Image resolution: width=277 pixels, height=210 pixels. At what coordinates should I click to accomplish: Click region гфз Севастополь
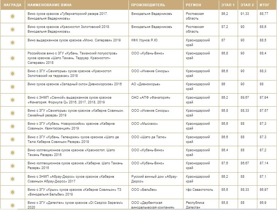pos(199,190)
